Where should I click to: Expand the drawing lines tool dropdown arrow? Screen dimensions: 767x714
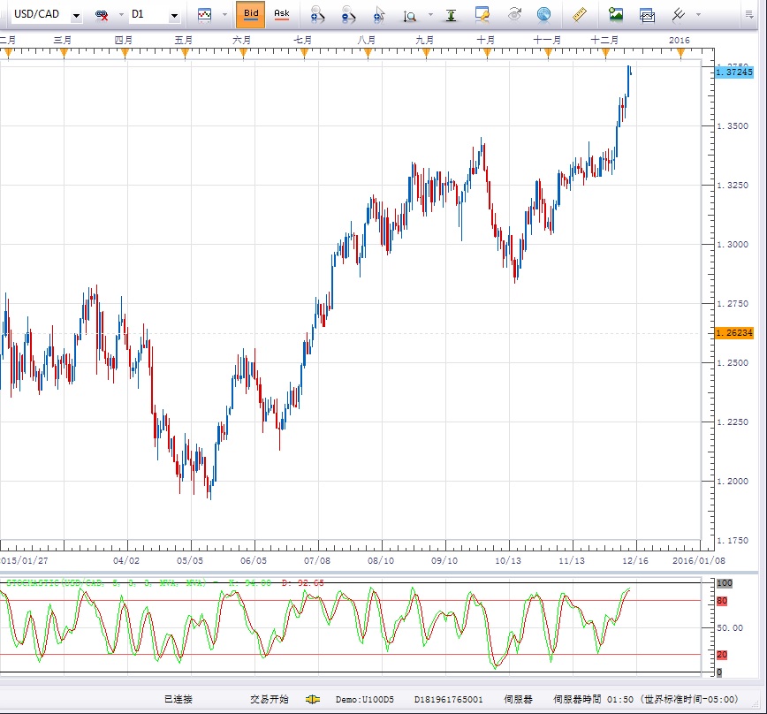point(699,15)
